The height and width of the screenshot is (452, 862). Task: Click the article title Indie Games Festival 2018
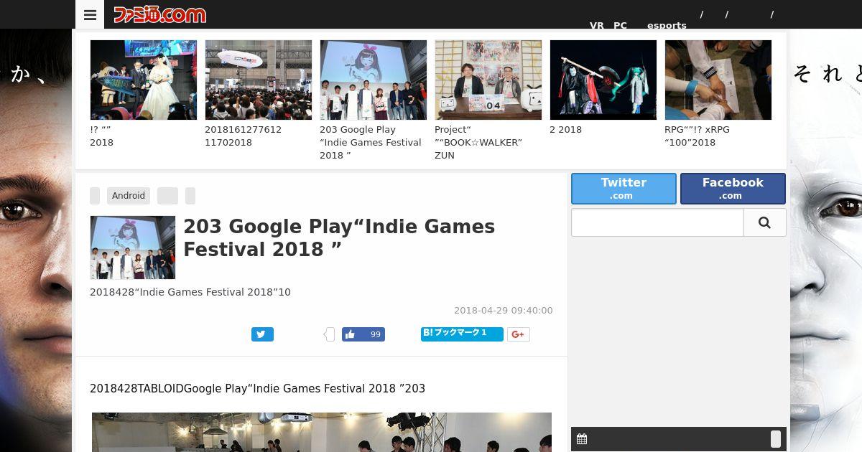point(339,238)
